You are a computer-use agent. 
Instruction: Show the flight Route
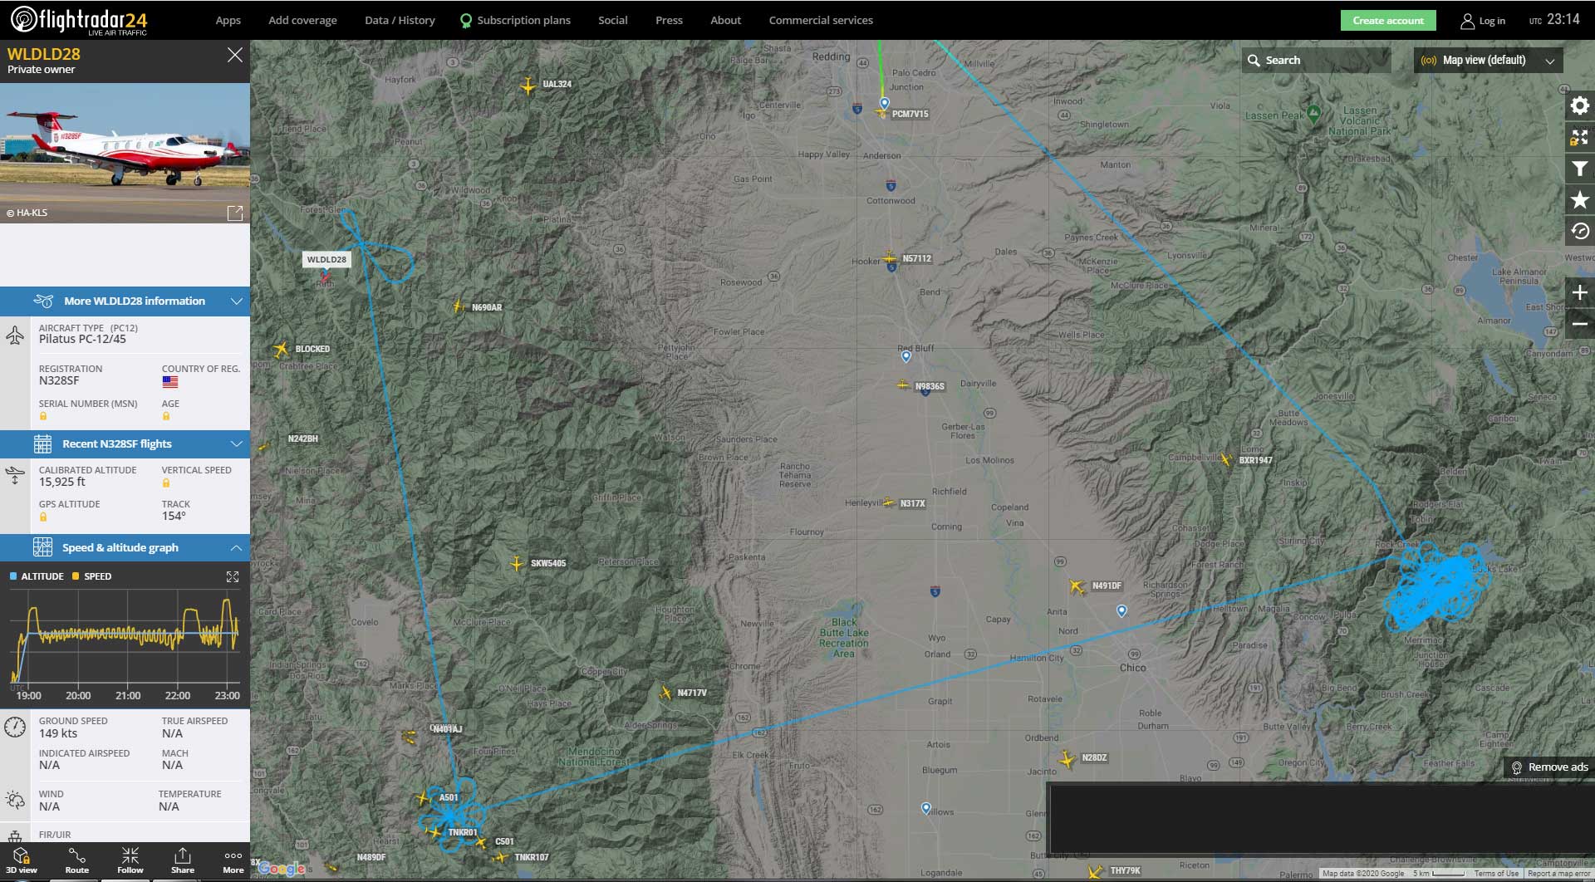click(x=77, y=861)
